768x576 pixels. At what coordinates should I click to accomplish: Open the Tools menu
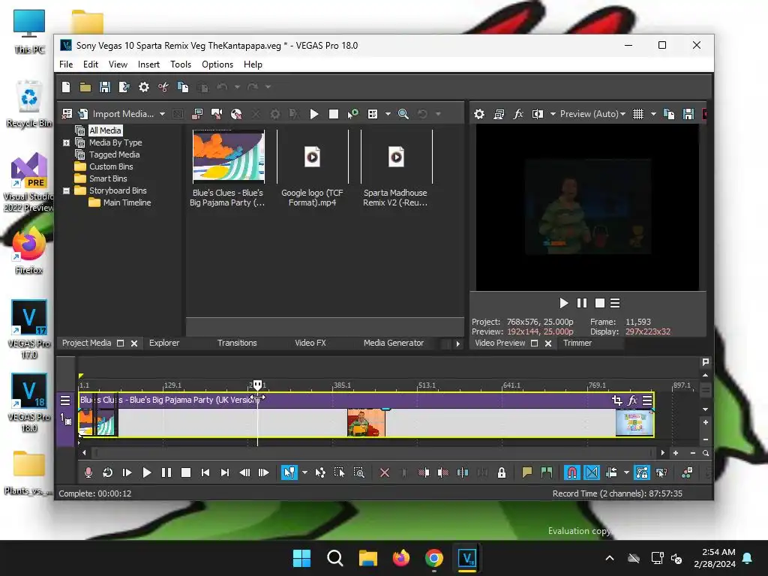click(x=181, y=64)
